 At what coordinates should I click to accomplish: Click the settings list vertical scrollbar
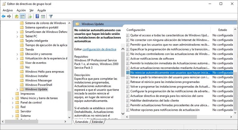[235, 75]
